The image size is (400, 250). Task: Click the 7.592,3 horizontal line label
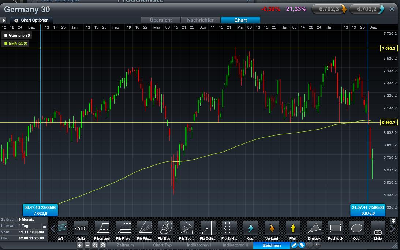pyautogui.click(x=389, y=48)
